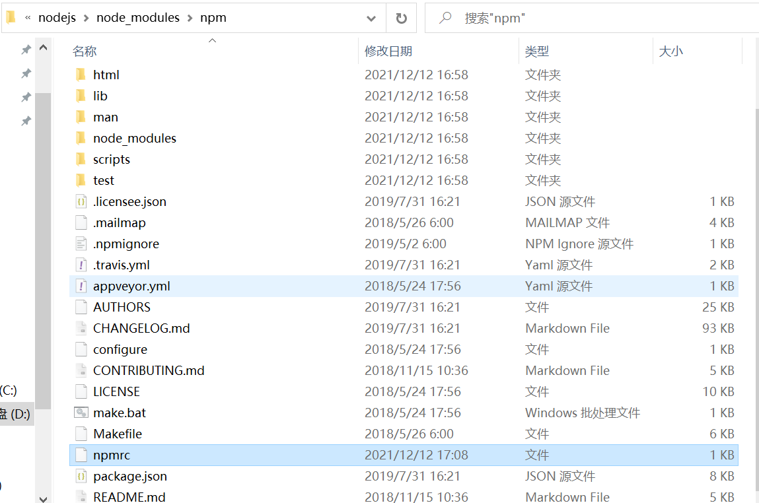
Task: Select the file name README.md
Action: 129,496
